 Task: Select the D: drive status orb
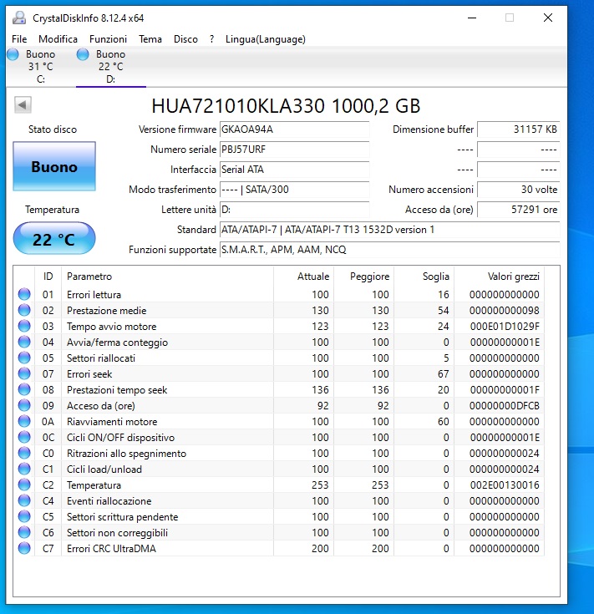(x=83, y=54)
